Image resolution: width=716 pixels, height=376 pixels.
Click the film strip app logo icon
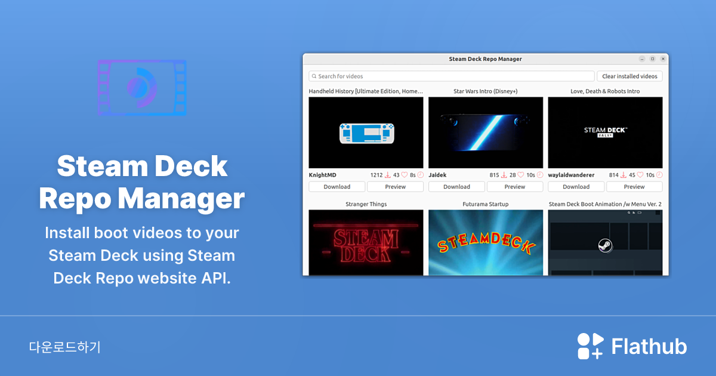141,87
